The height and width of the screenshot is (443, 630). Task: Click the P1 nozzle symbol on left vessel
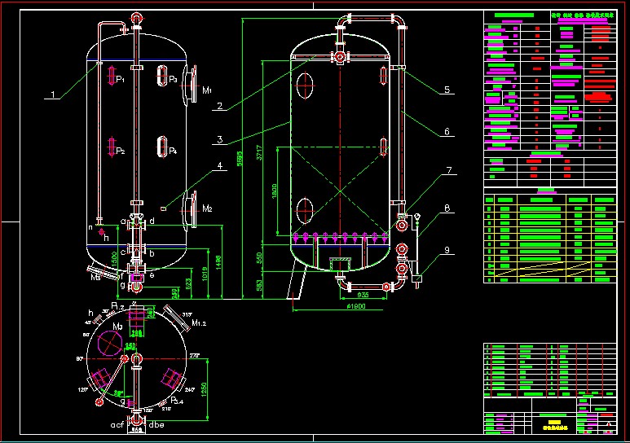tap(112, 77)
